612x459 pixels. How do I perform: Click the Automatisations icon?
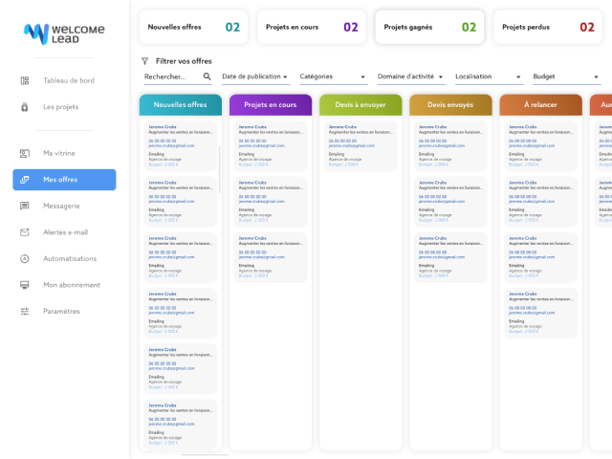(25, 258)
